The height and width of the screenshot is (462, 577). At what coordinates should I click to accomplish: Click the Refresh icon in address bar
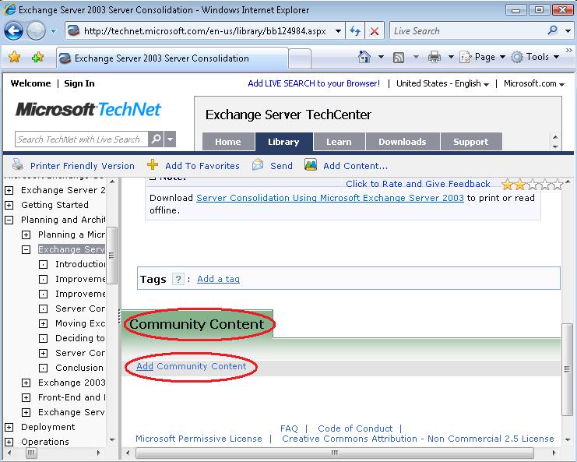click(355, 31)
